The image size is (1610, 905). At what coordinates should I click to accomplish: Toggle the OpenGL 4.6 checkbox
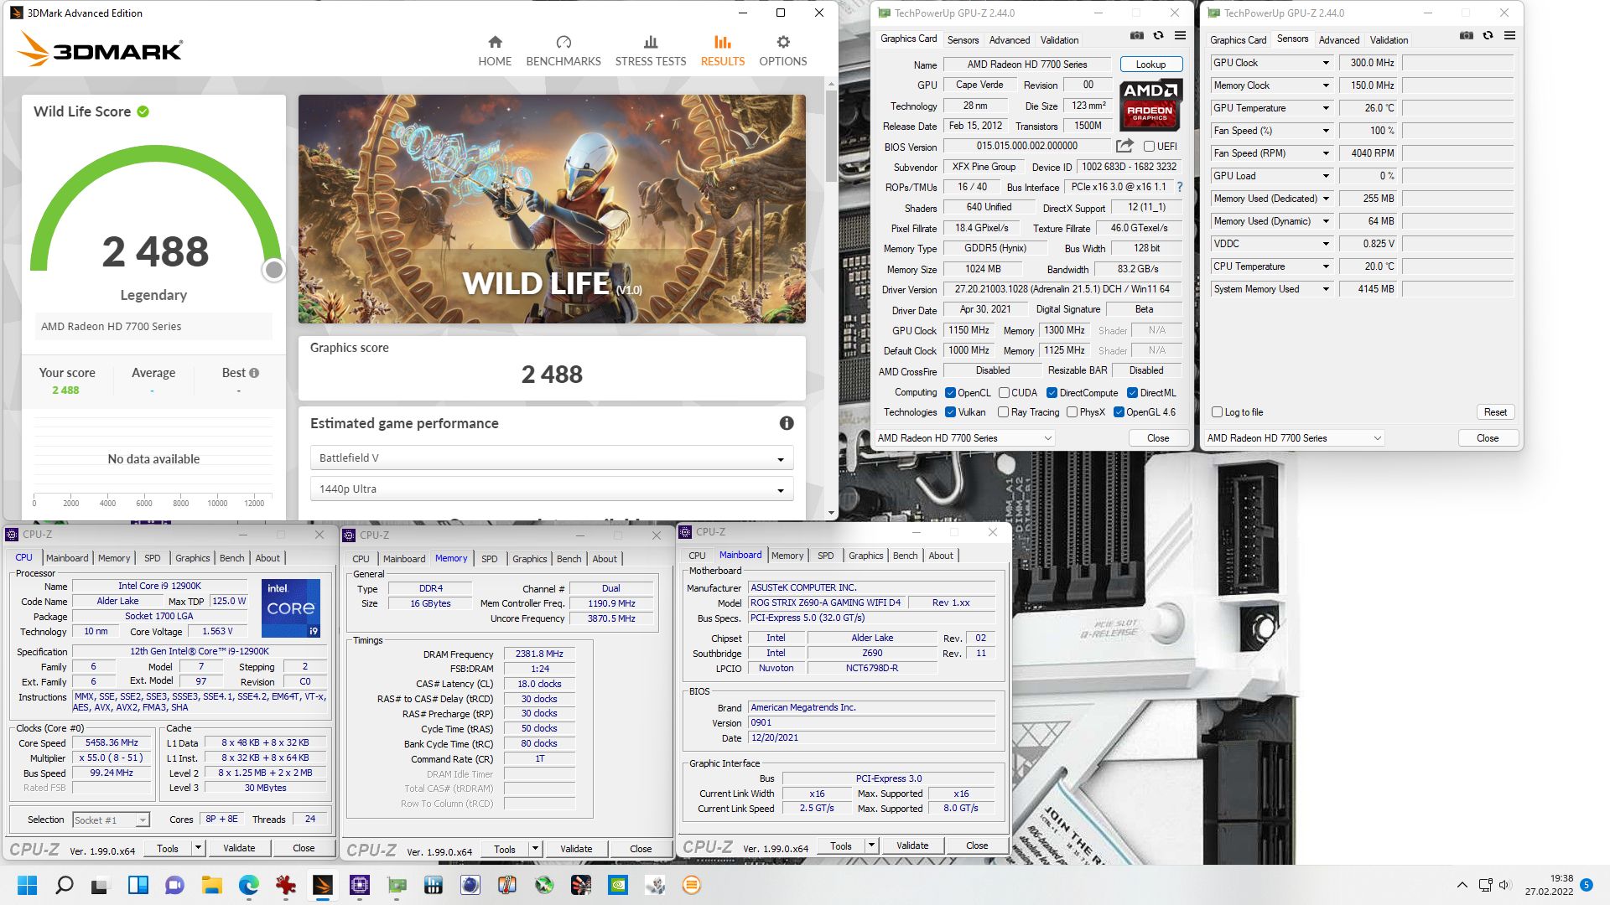(1119, 412)
